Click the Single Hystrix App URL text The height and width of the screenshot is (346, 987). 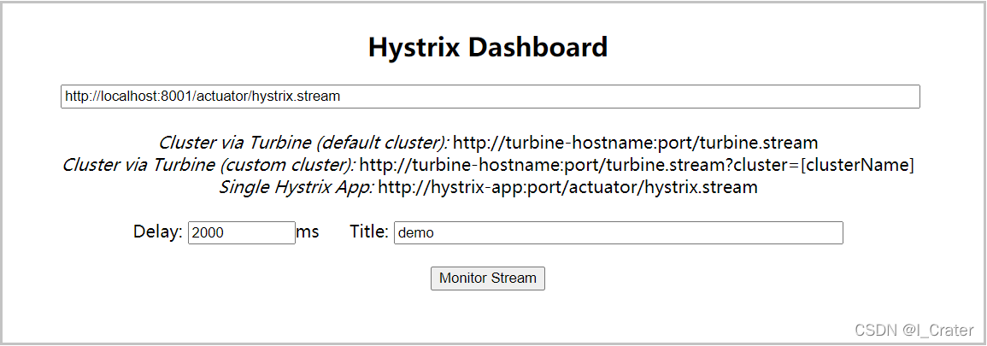coord(567,187)
